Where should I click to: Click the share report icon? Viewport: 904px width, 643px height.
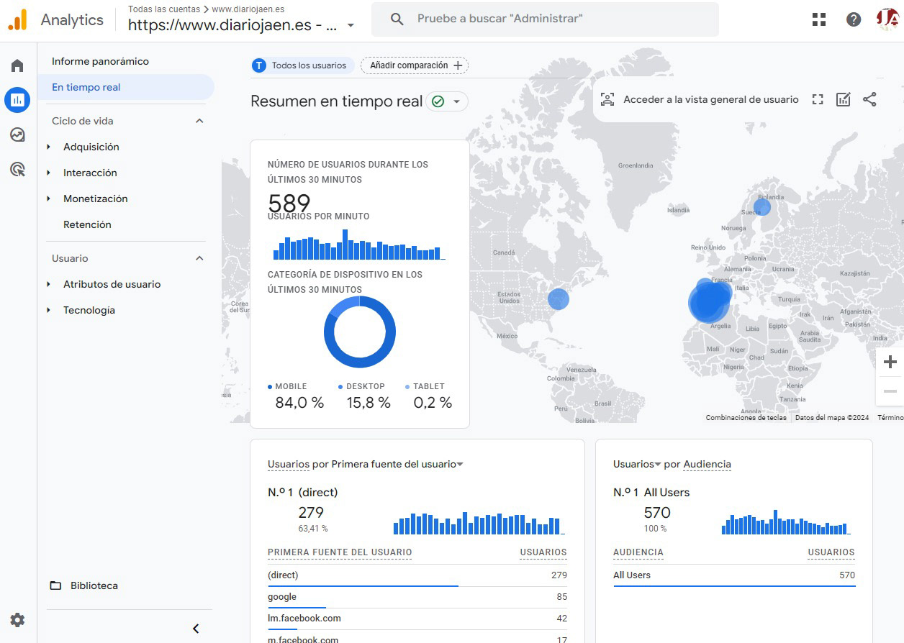869,100
